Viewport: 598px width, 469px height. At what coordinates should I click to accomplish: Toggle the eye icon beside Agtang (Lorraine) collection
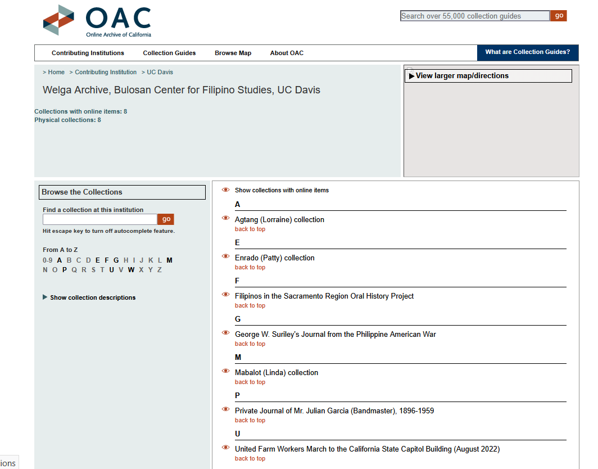click(x=225, y=218)
